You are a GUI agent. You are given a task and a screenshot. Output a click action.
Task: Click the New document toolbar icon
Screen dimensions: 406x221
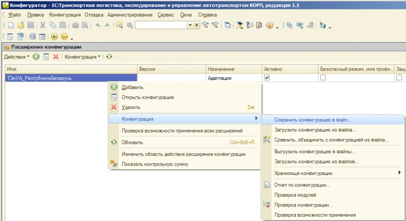(11, 26)
